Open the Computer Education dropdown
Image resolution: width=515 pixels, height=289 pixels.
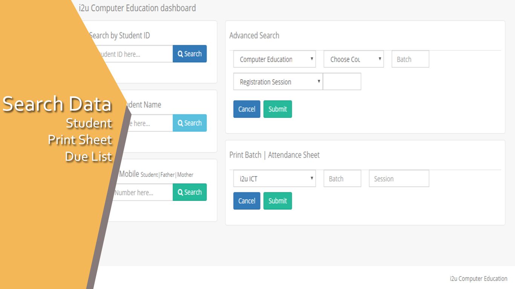(274, 59)
